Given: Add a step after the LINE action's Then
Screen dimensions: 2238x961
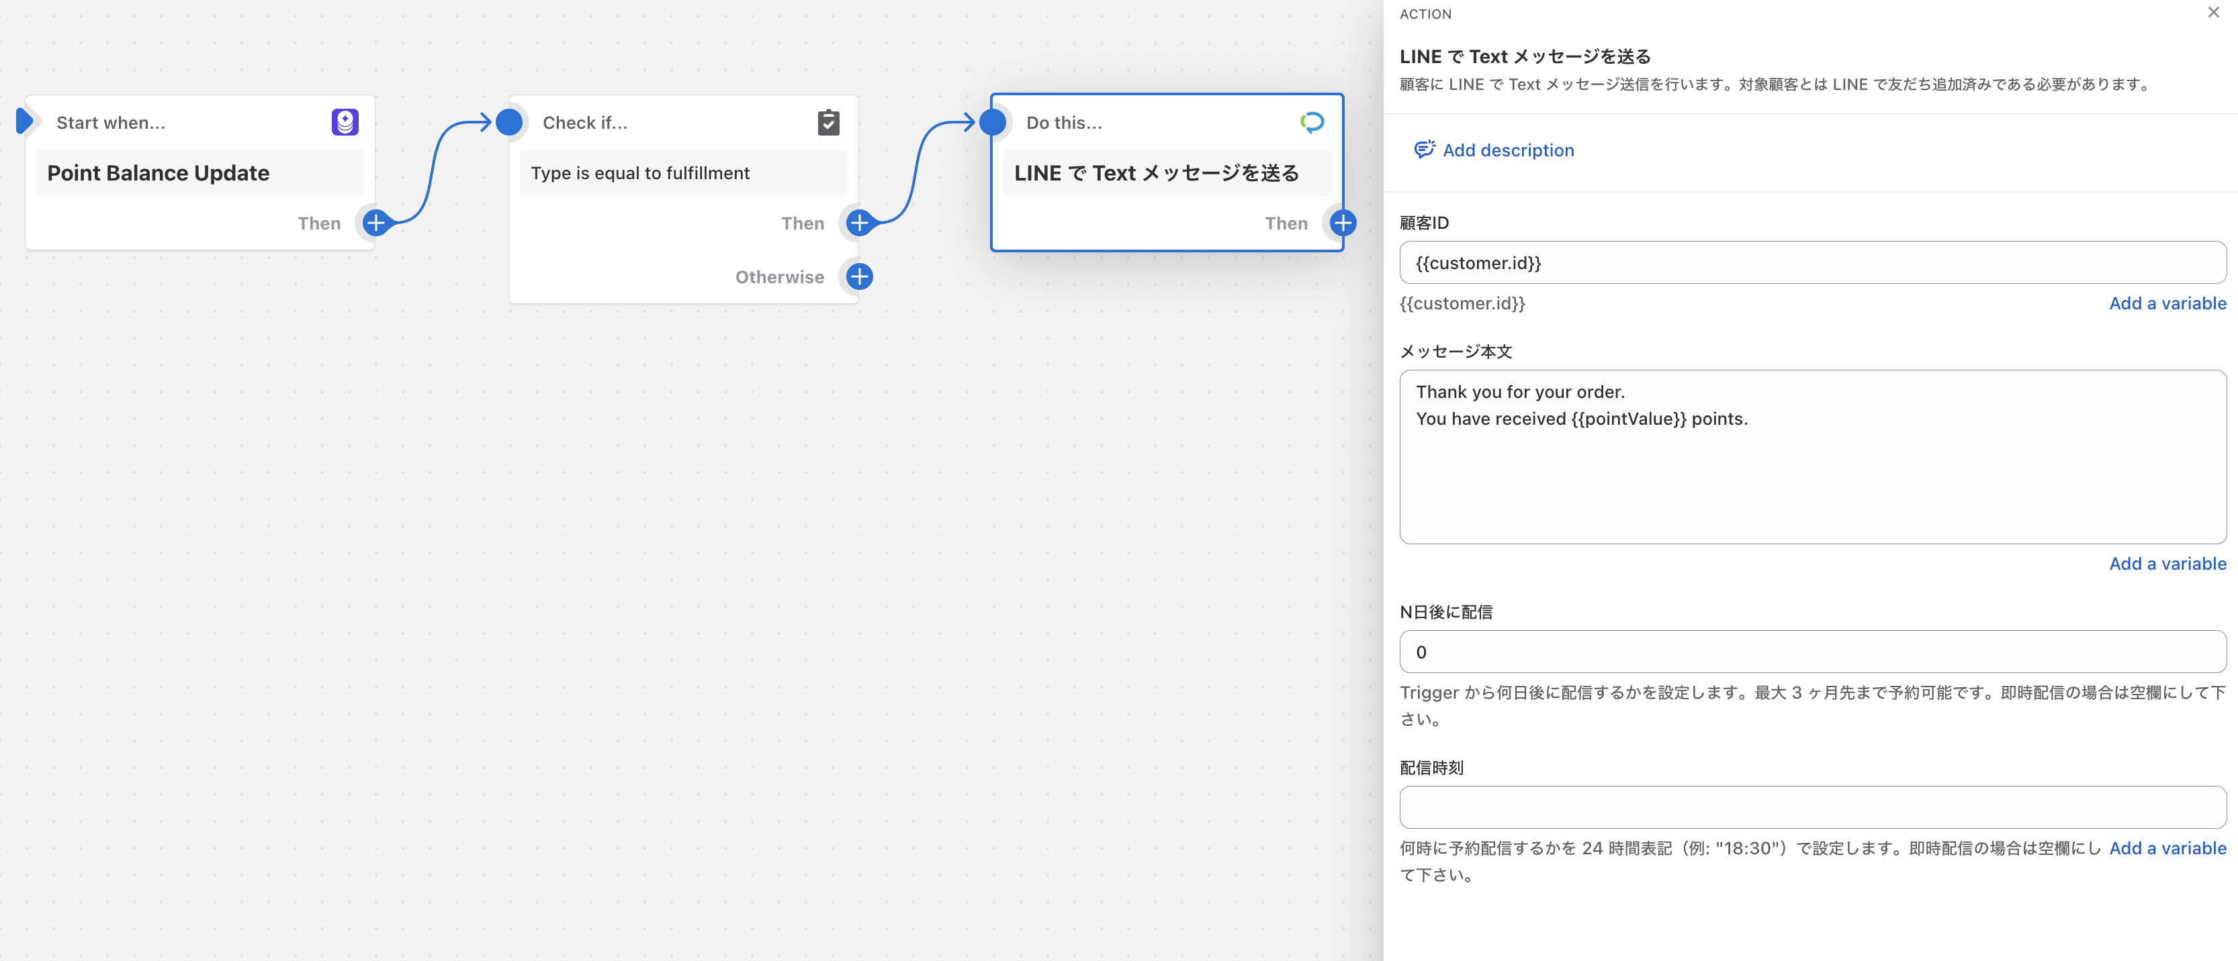Looking at the screenshot, I should (1342, 223).
